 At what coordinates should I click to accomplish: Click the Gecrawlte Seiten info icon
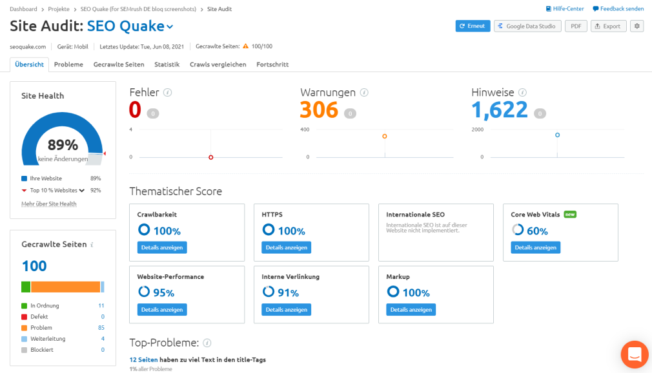(x=92, y=245)
